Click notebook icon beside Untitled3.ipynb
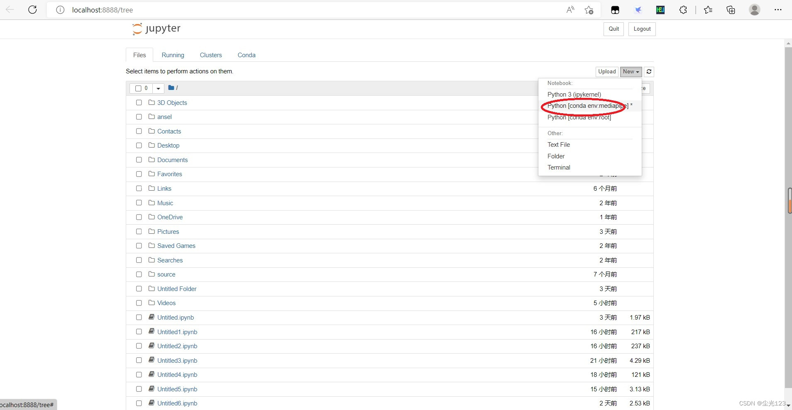Image resolution: width=792 pixels, height=410 pixels. coord(152,360)
